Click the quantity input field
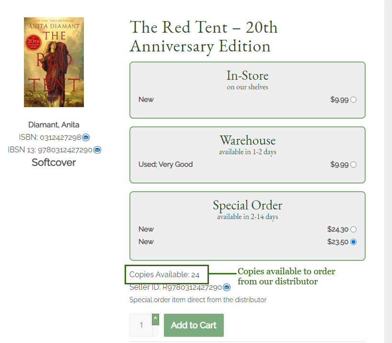Screen dimensions: 392x343 [x=141, y=325]
